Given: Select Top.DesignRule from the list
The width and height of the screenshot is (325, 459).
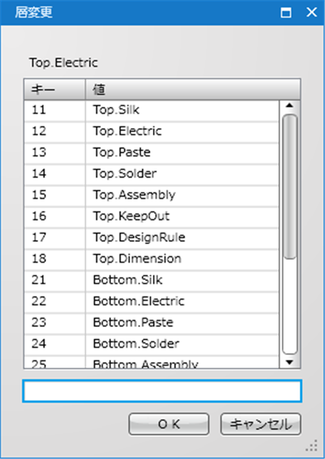Looking at the screenshot, I should (x=151, y=238).
